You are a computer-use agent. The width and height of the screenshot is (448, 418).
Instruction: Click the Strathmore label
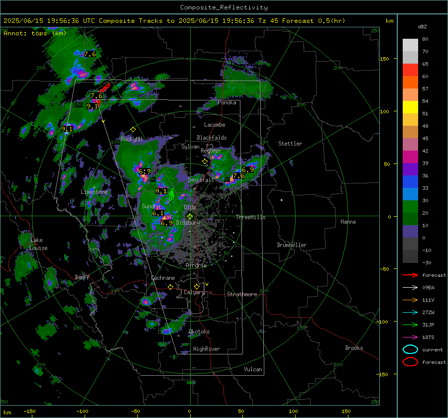pyautogui.click(x=242, y=294)
